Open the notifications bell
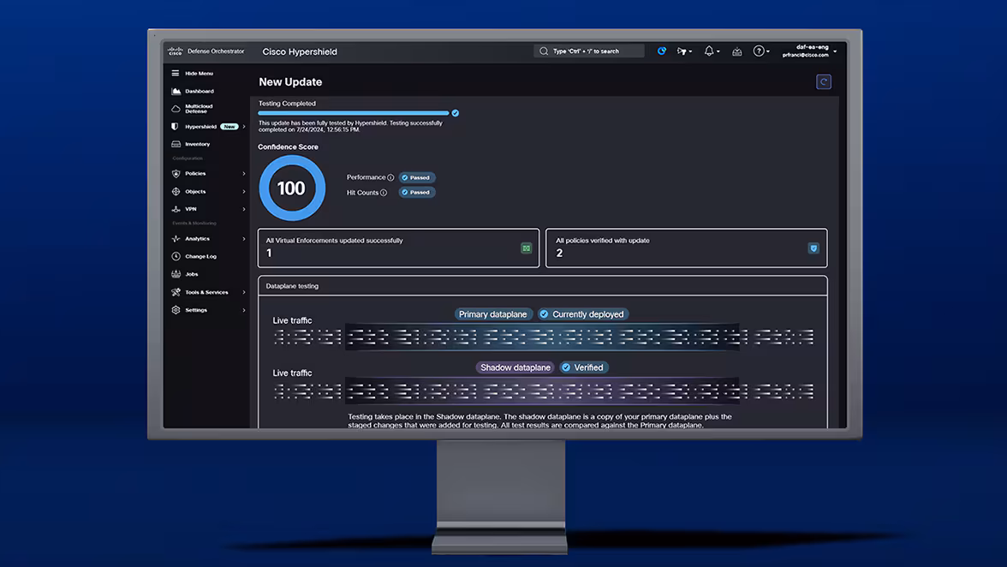This screenshot has height=567, width=1007. coord(709,51)
